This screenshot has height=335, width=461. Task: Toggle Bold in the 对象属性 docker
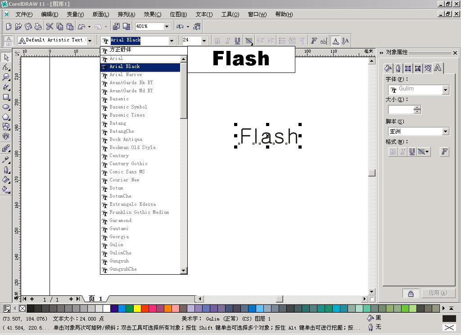click(393, 152)
